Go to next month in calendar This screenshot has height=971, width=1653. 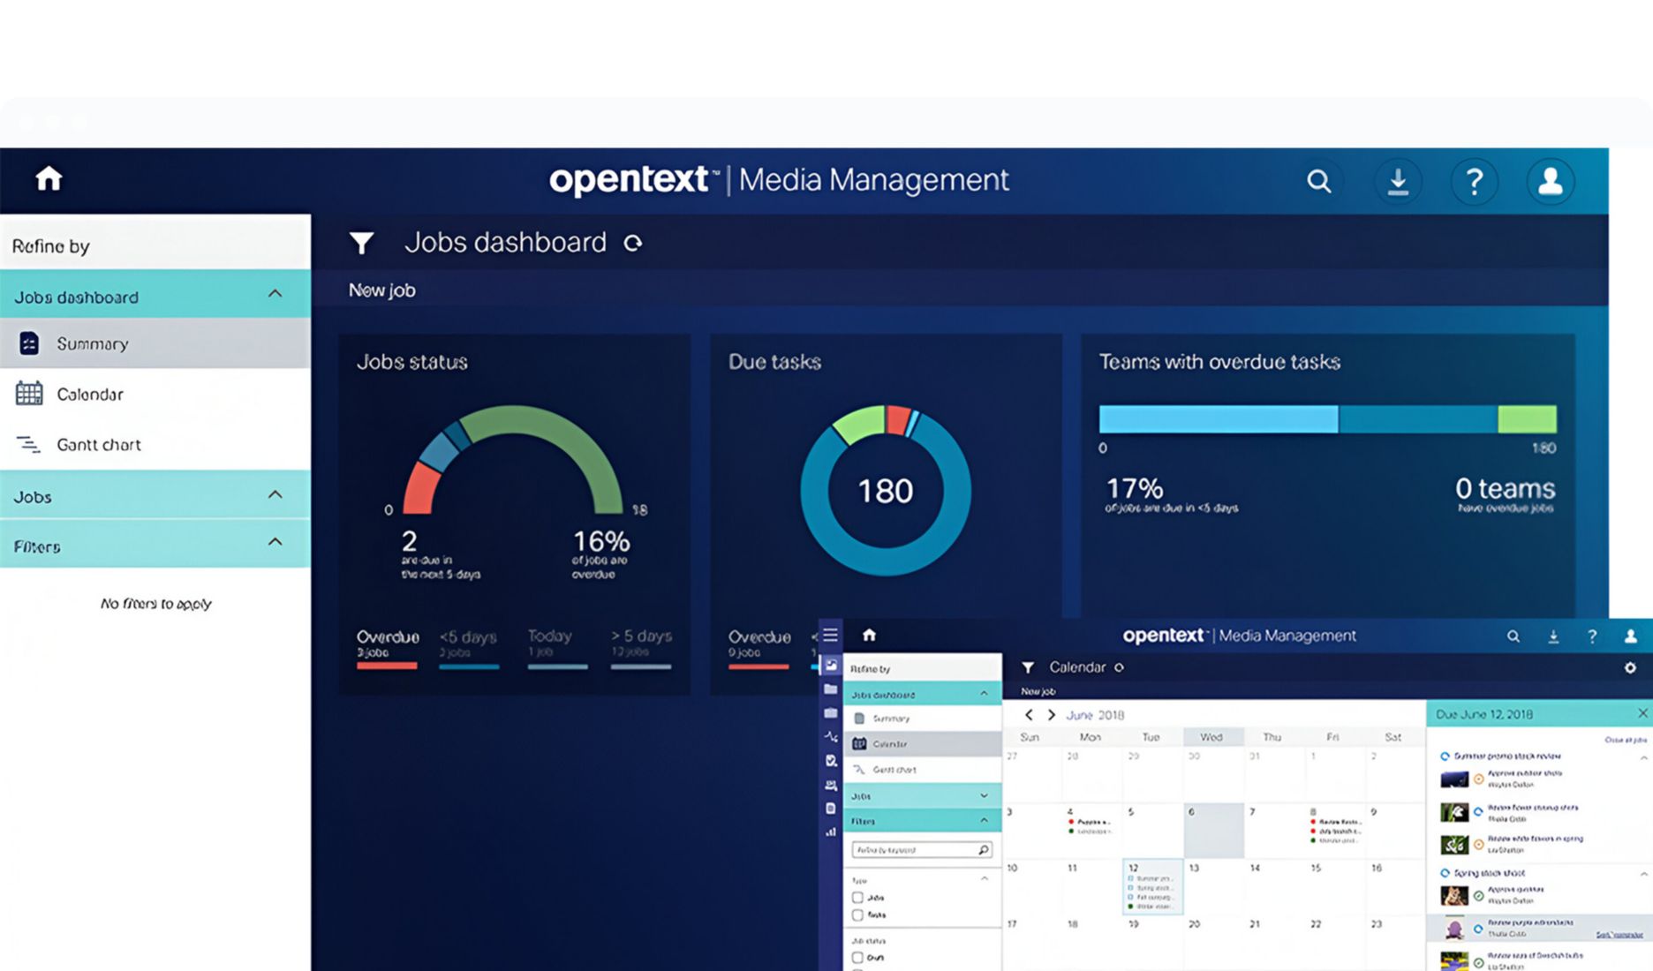pos(1051,715)
